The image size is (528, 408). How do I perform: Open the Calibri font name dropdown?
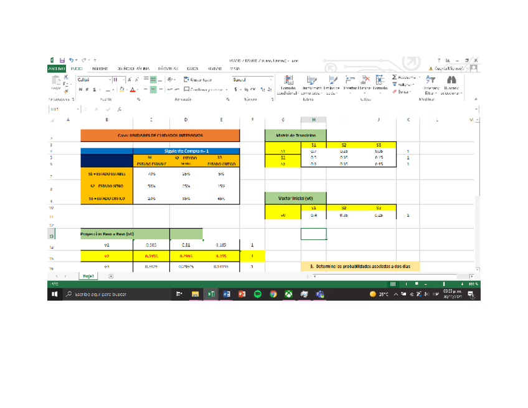110,80
